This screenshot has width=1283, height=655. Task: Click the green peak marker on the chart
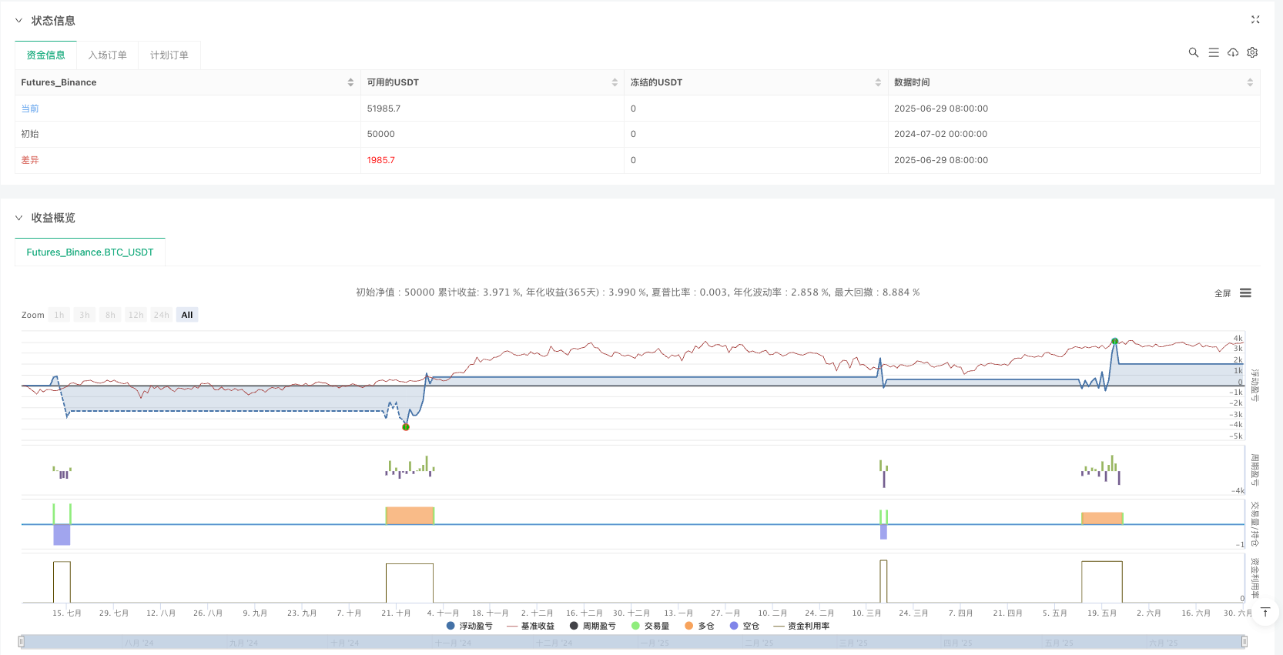1114,341
